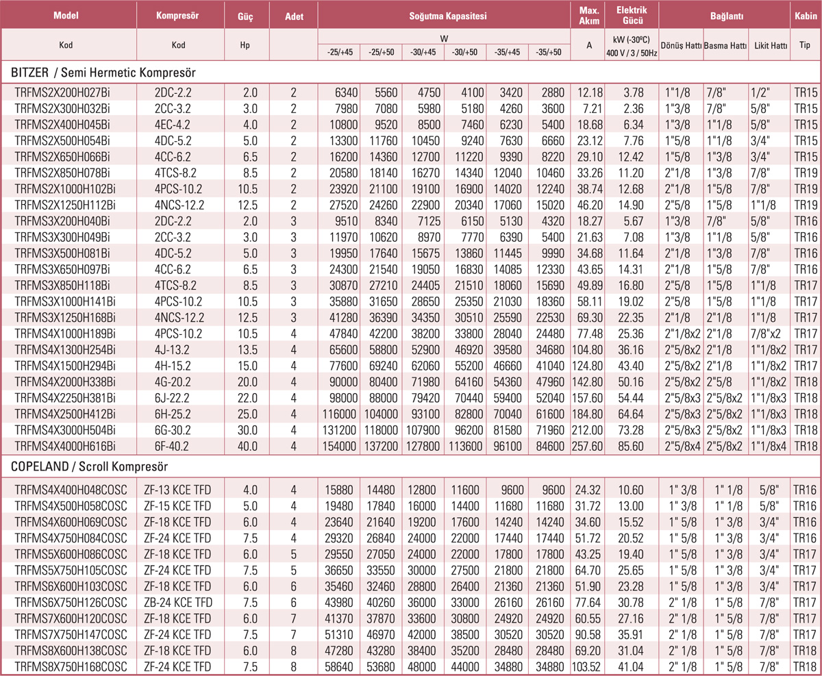Click the Kompresör column header
Image resolution: width=822 pixels, height=676 pixels.
(180, 14)
